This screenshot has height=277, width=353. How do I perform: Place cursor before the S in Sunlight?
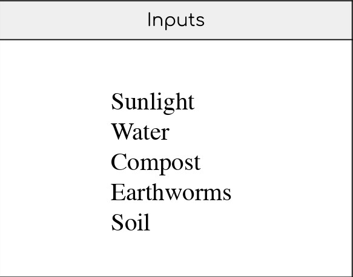point(111,102)
